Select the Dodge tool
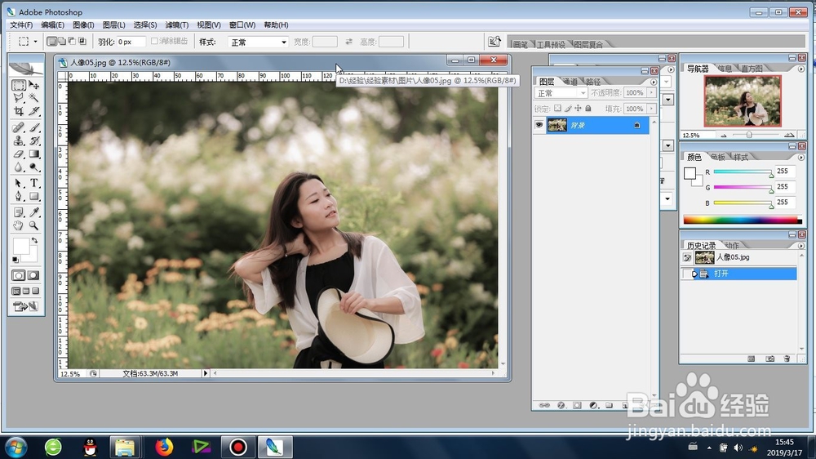The height and width of the screenshot is (459, 816). [x=33, y=167]
